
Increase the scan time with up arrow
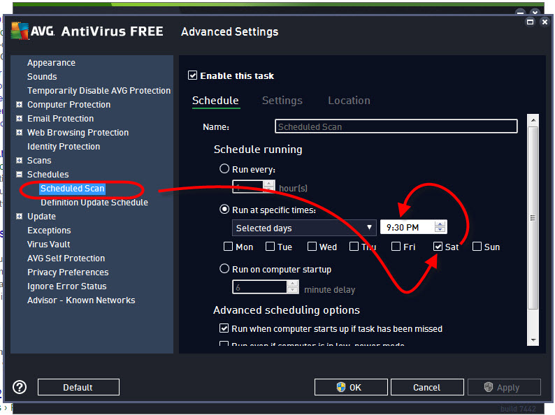click(x=440, y=224)
